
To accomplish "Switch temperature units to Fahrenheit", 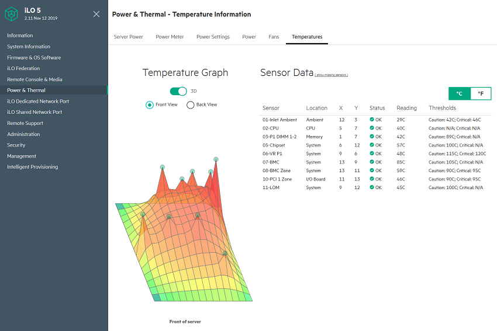I will coord(481,93).
